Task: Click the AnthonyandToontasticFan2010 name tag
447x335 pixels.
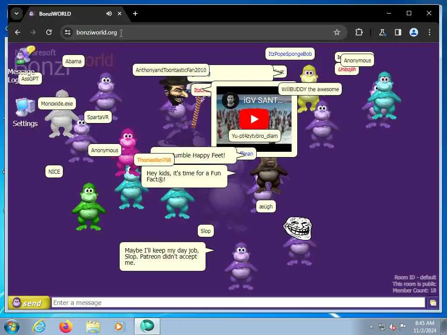Action: click(171, 70)
